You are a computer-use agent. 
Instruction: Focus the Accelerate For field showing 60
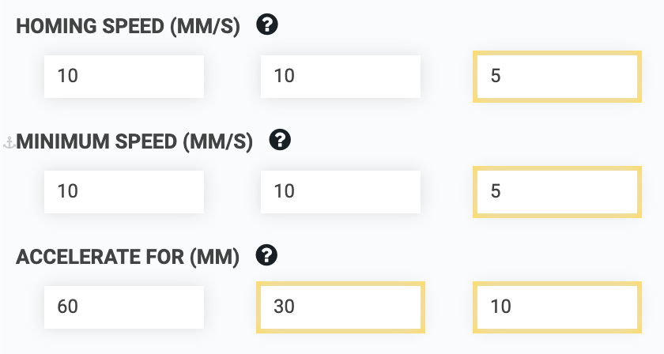click(x=124, y=307)
